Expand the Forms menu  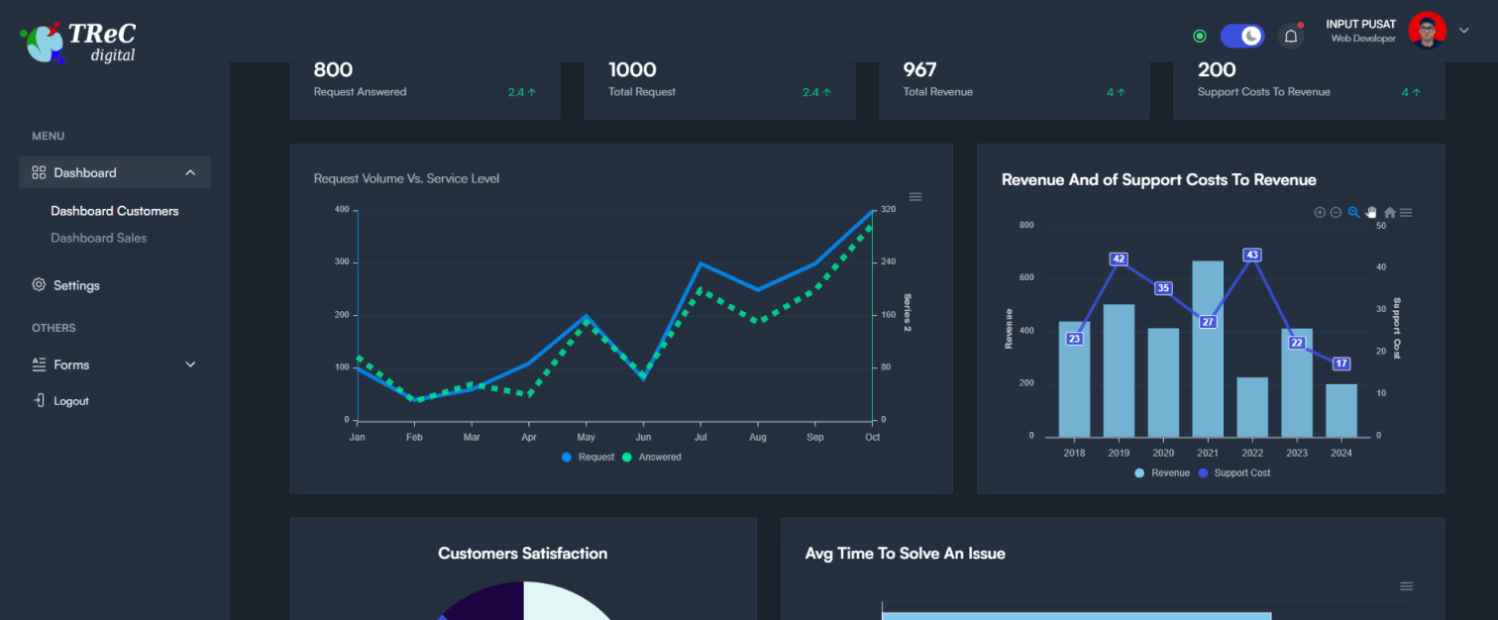click(189, 364)
